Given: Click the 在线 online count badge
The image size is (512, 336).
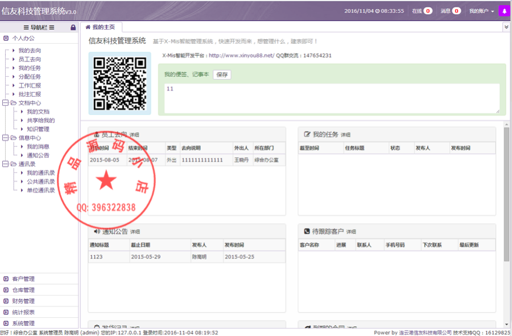Looking at the screenshot, I should pyautogui.click(x=428, y=11).
